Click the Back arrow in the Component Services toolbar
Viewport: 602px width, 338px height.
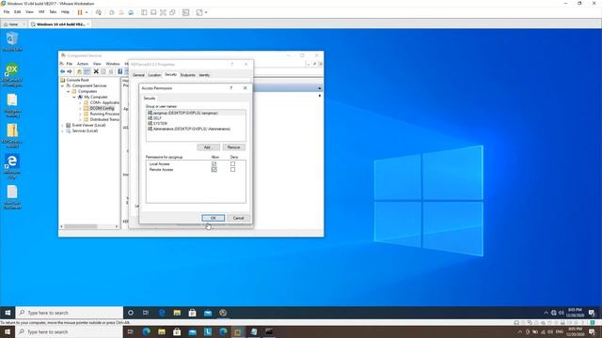tap(63, 71)
